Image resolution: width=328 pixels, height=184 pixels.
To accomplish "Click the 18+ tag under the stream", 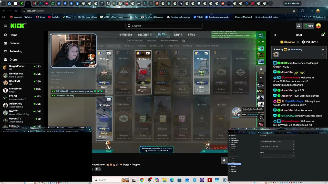I will 98,169.
